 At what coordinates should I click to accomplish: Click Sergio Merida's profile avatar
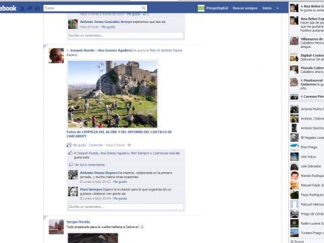pyautogui.click(x=56, y=227)
